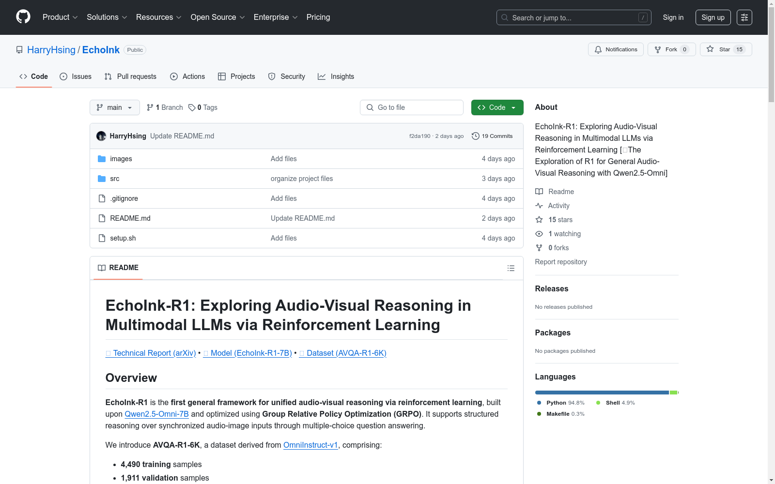
Task: Open the Model (EchoInk-R1-7B) link
Action: pos(248,353)
